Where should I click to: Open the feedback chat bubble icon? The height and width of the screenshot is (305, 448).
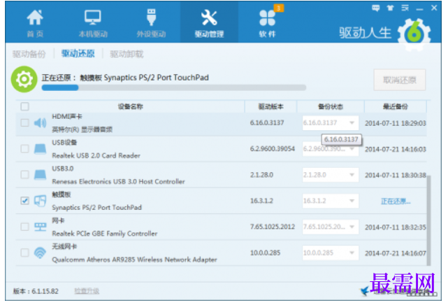376,8
